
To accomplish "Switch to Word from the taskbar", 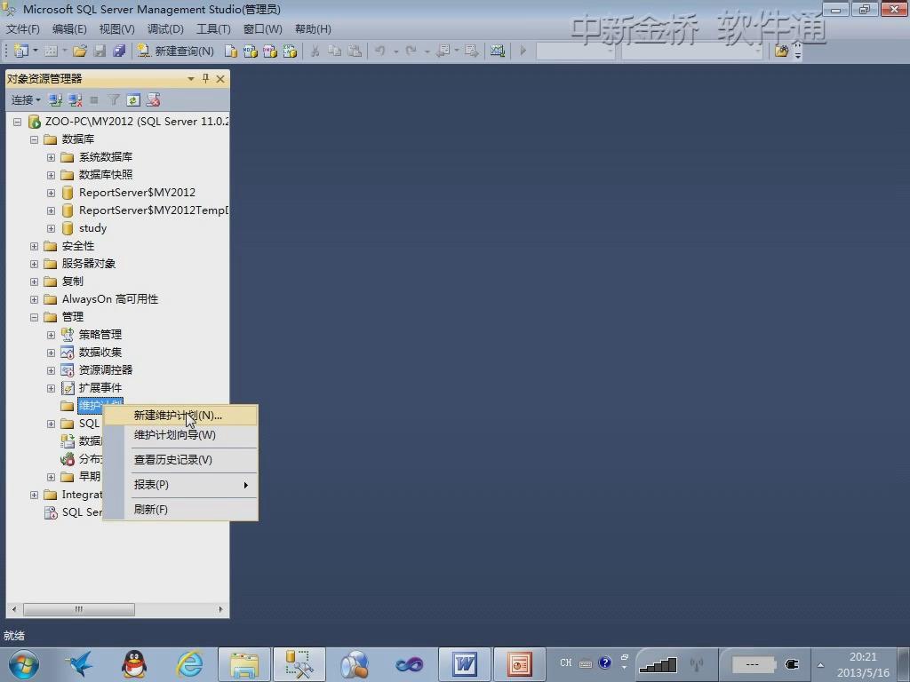I will pyautogui.click(x=465, y=664).
